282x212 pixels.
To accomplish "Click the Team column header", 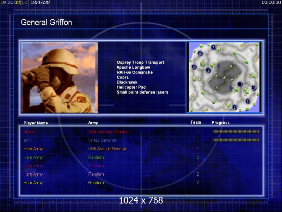I will point(196,122).
